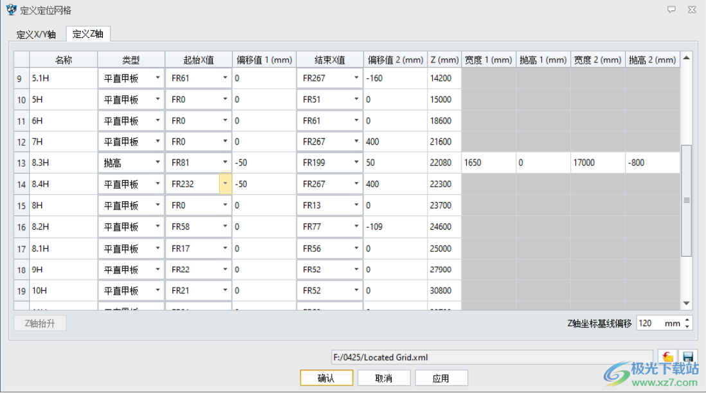Click the name cell 8.4H
706x393 pixels.
(64, 184)
